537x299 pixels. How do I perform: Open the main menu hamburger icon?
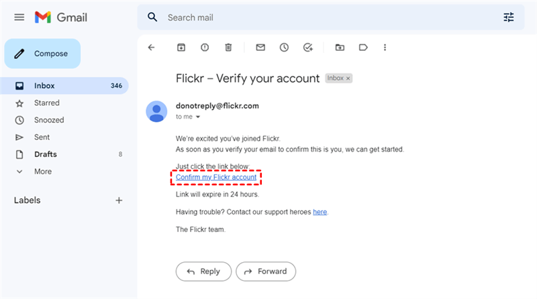pyautogui.click(x=19, y=17)
